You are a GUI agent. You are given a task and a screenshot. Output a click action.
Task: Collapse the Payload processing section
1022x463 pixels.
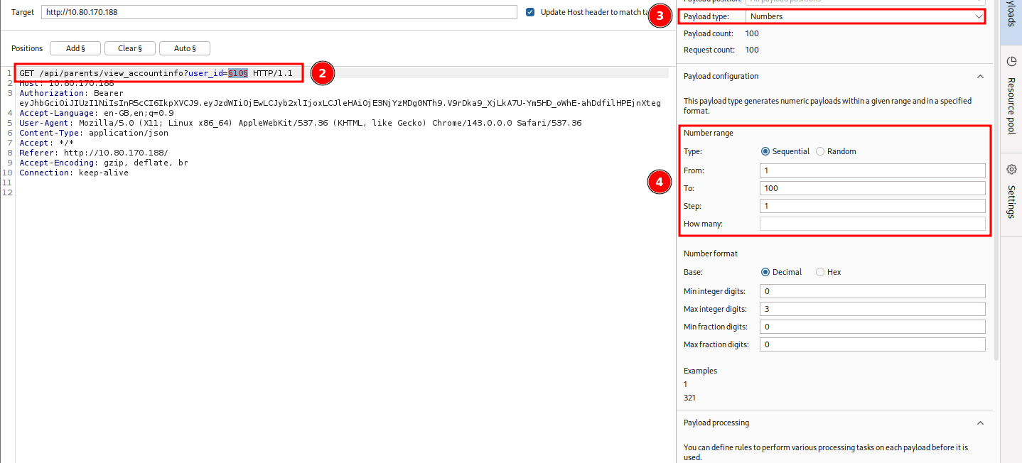tap(980, 423)
